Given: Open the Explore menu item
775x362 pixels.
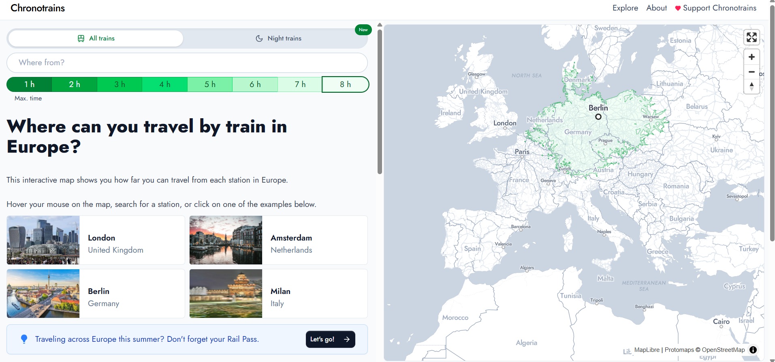Looking at the screenshot, I should pos(625,8).
